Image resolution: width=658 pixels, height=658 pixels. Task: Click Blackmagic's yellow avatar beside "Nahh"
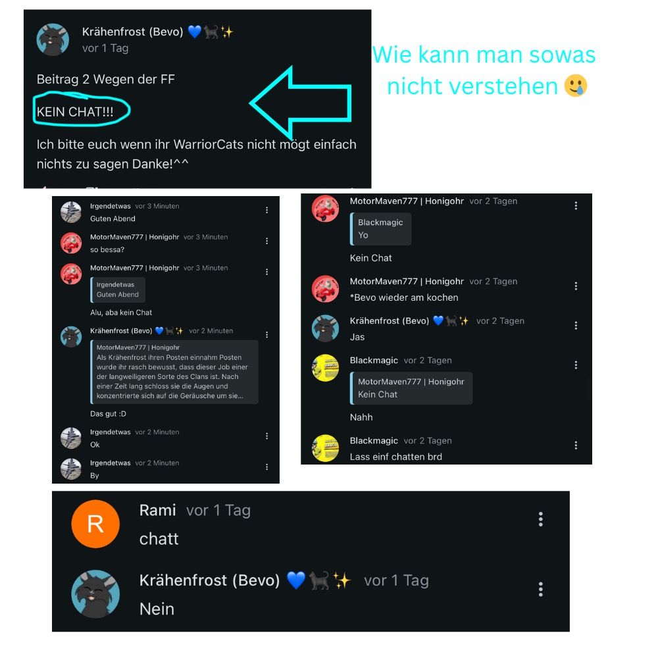pyautogui.click(x=325, y=368)
